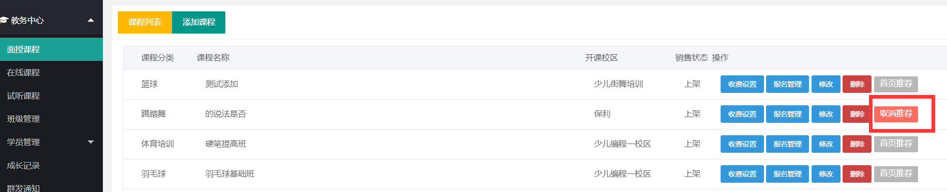The image size is (947, 192).
Task: Enable 首页推荐 for the 篮球 course
Action: [896, 84]
